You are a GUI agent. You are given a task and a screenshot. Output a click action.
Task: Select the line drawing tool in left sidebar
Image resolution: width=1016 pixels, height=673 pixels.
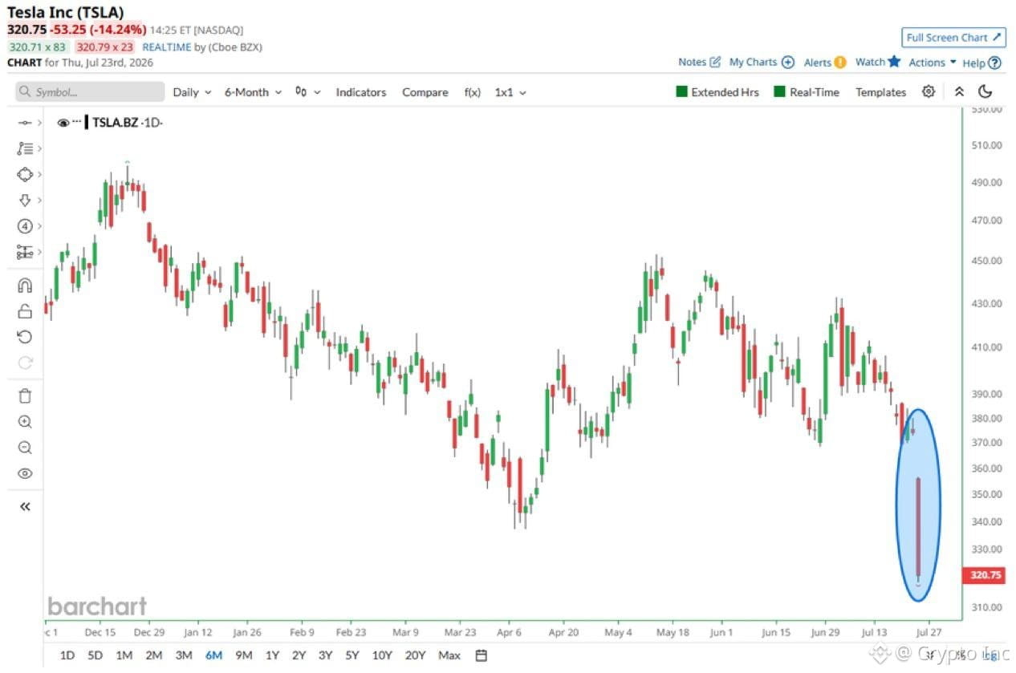[24, 123]
